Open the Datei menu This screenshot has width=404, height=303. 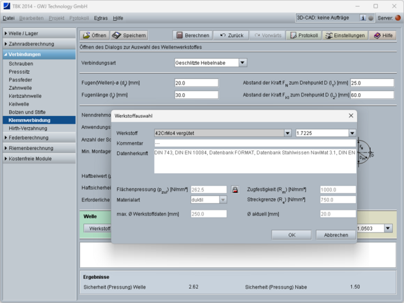tap(8, 18)
